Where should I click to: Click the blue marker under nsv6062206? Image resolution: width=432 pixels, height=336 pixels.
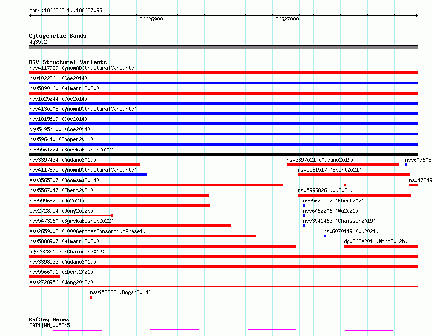[x=304, y=216]
